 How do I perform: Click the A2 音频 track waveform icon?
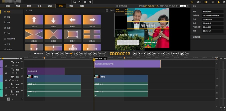click(x=13, y=92)
